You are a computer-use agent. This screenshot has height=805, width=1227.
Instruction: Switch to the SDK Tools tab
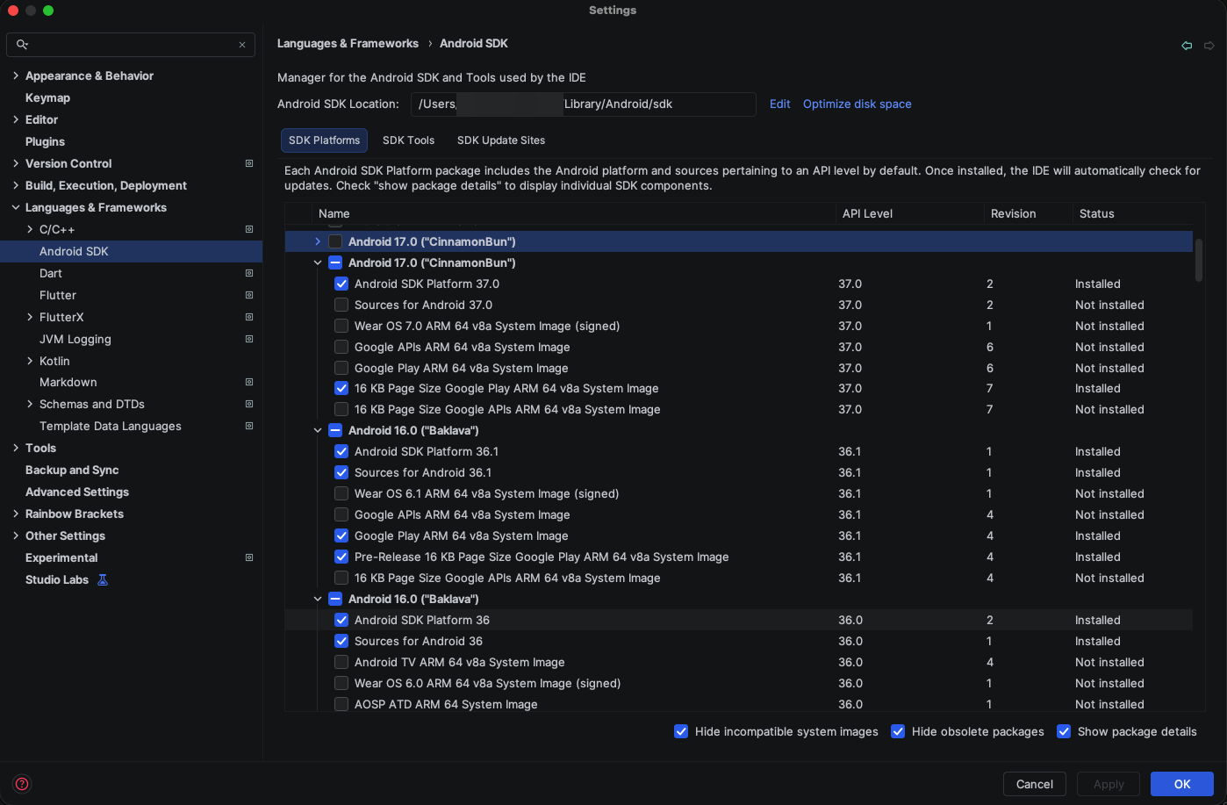[408, 140]
